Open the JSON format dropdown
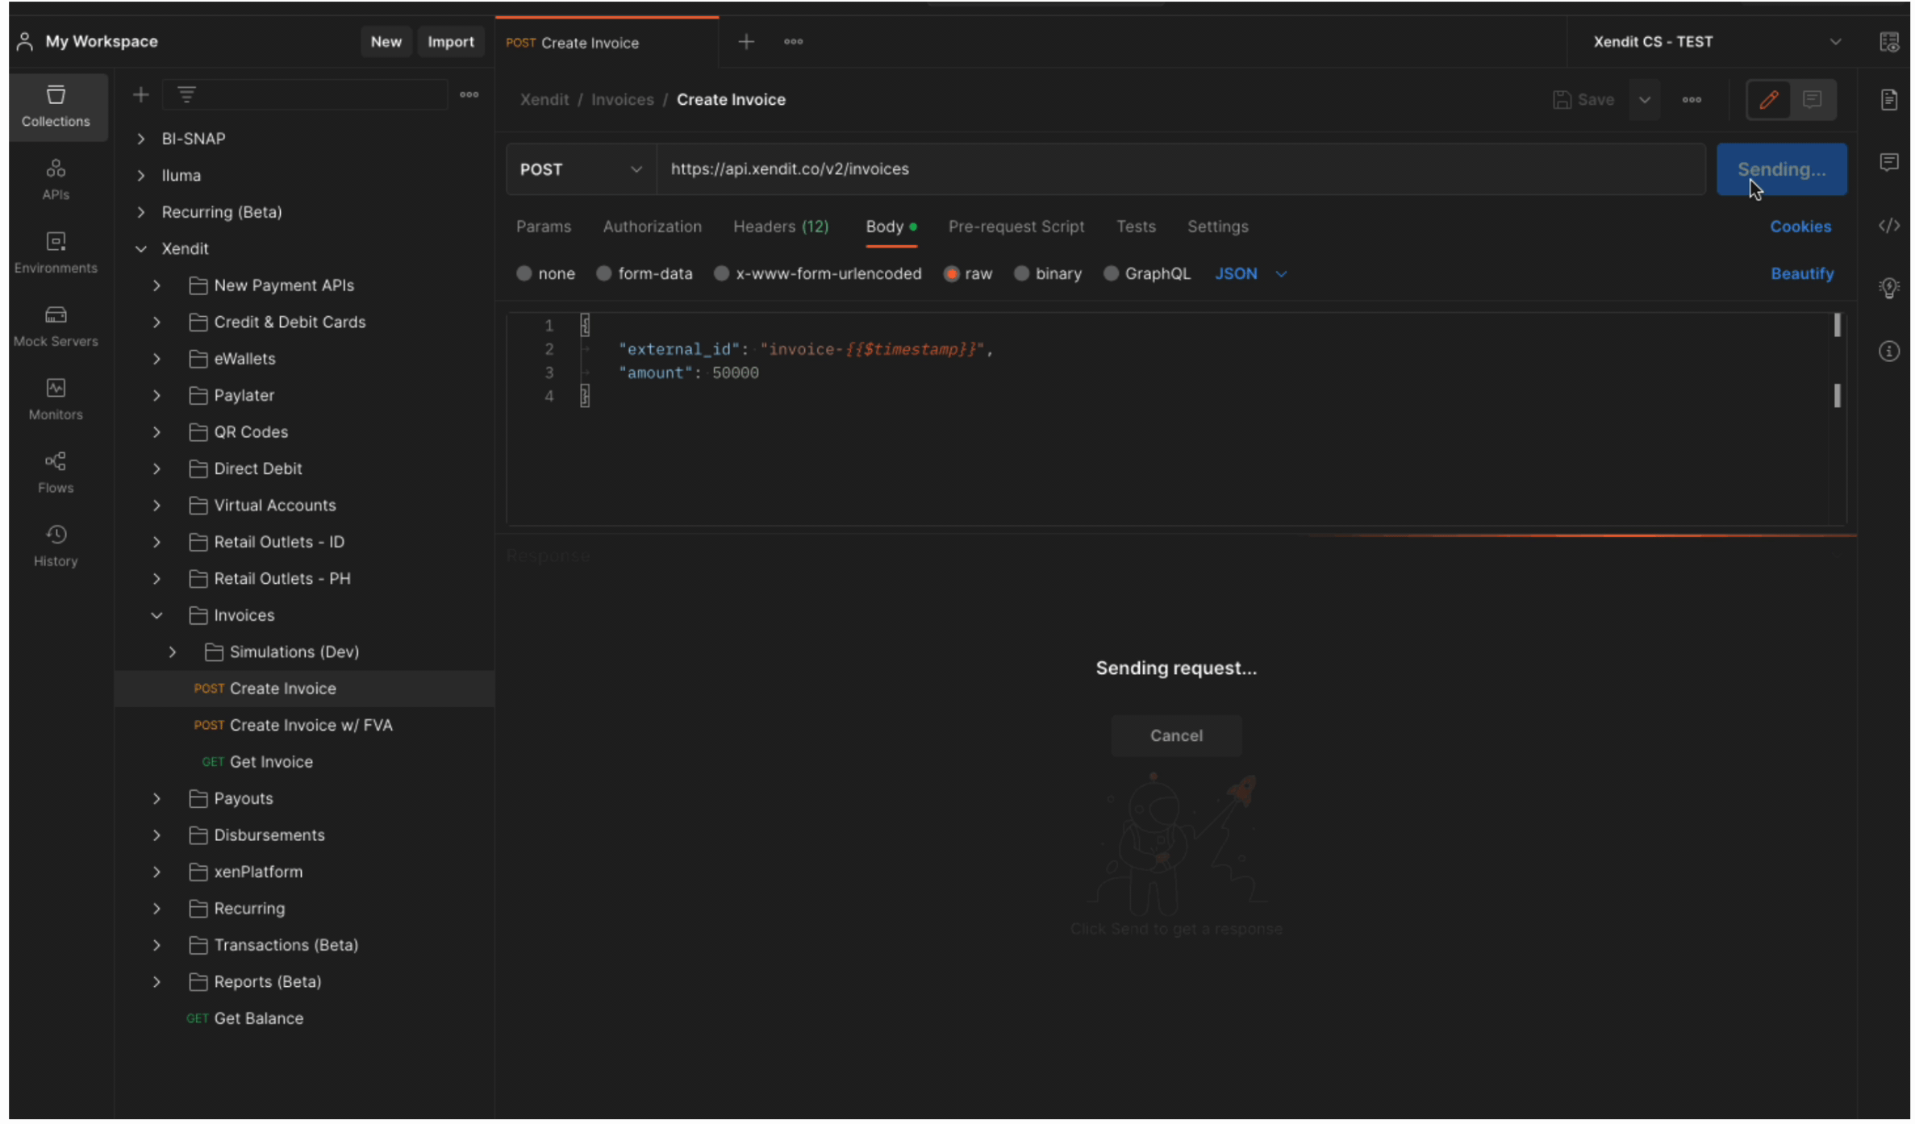This screenshot has width=1915, height=1124. (x=1250, y=274)
